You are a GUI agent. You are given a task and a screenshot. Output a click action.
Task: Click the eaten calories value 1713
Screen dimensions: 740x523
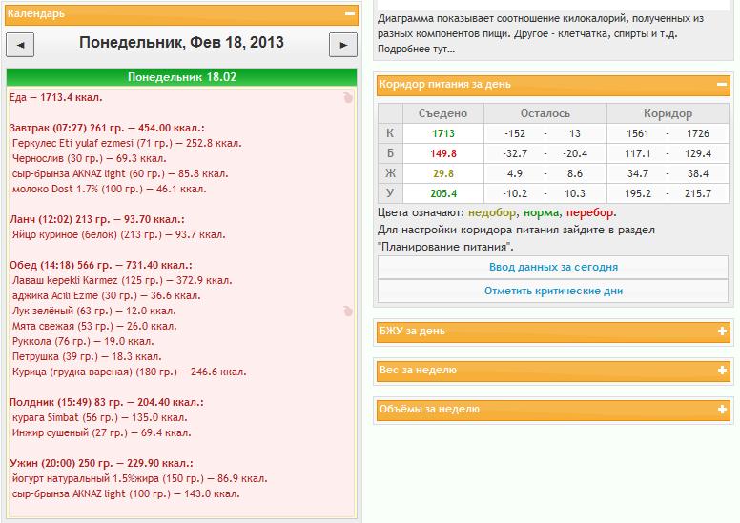[443, 134]
